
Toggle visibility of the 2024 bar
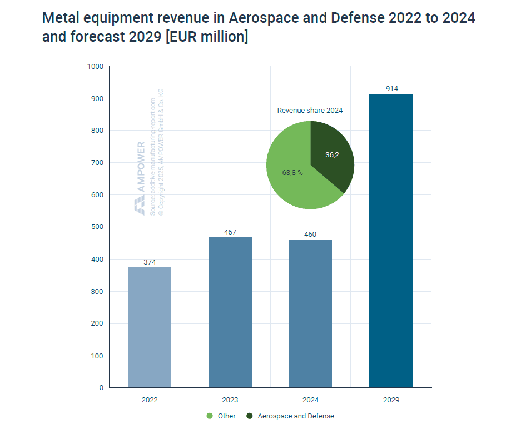pos(310,314)
